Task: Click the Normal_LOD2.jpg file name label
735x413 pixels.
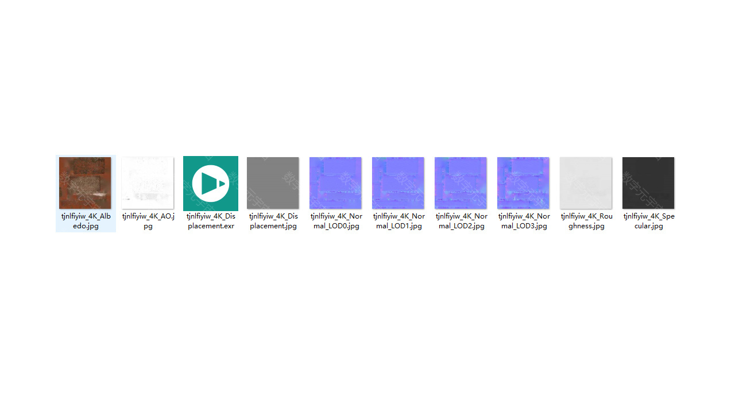Action: (x=461, y=221)
